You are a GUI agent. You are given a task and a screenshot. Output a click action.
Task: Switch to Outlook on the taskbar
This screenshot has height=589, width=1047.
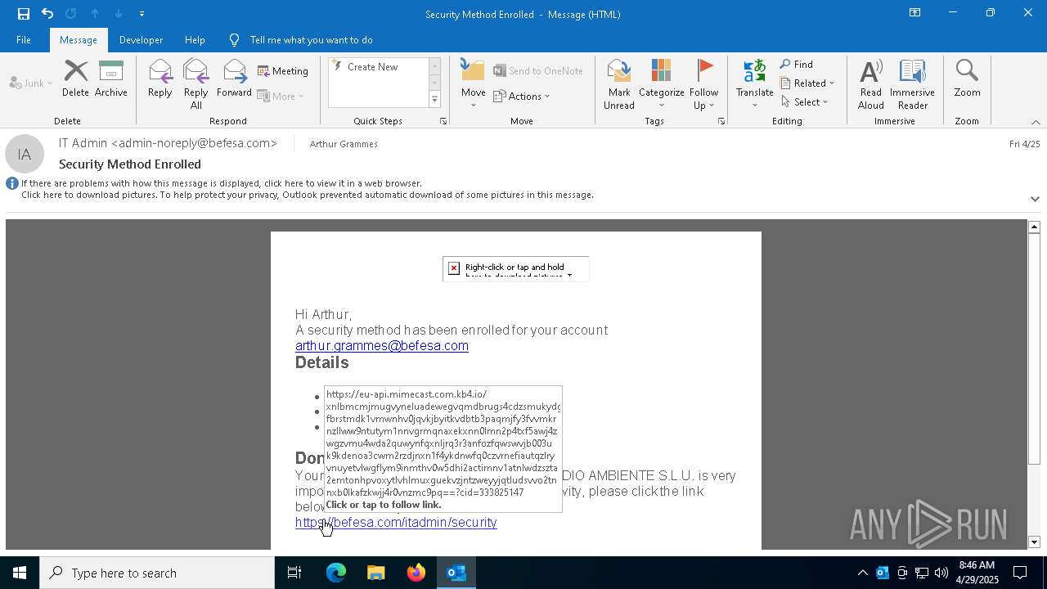tap(456, 573)
